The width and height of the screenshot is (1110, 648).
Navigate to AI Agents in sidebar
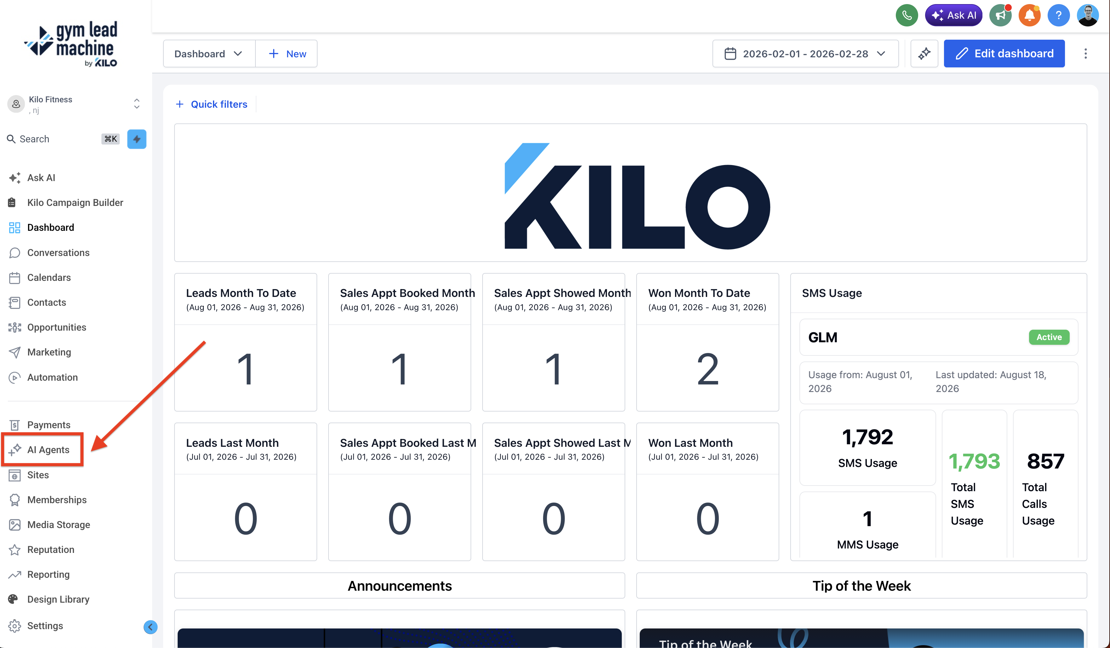48,450
